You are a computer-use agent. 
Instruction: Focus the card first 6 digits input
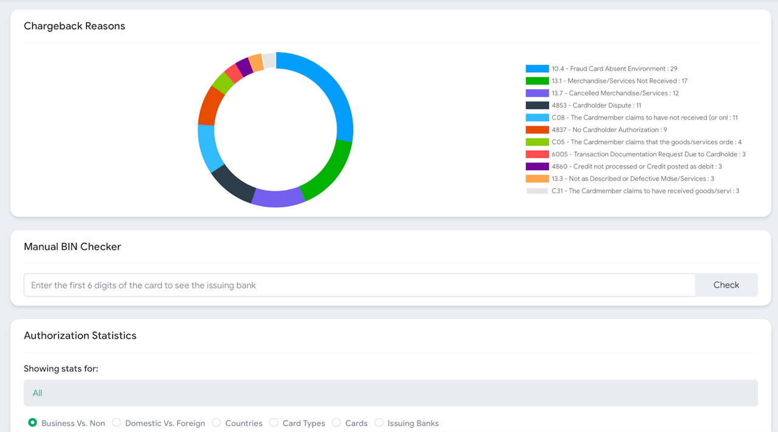[x=359, y=285]
